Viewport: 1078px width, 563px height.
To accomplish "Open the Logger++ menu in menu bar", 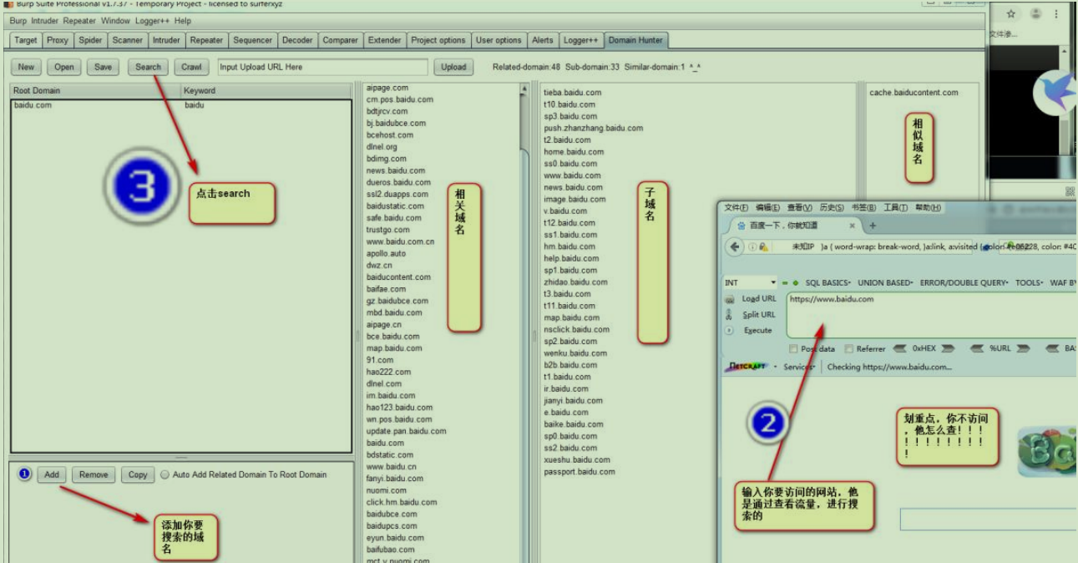I will 152,20.
